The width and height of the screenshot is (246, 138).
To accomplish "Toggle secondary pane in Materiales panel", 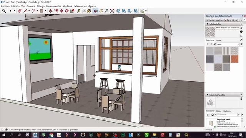I will (241, 28).
